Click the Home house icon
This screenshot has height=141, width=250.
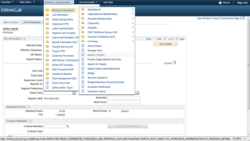point(220,3)
